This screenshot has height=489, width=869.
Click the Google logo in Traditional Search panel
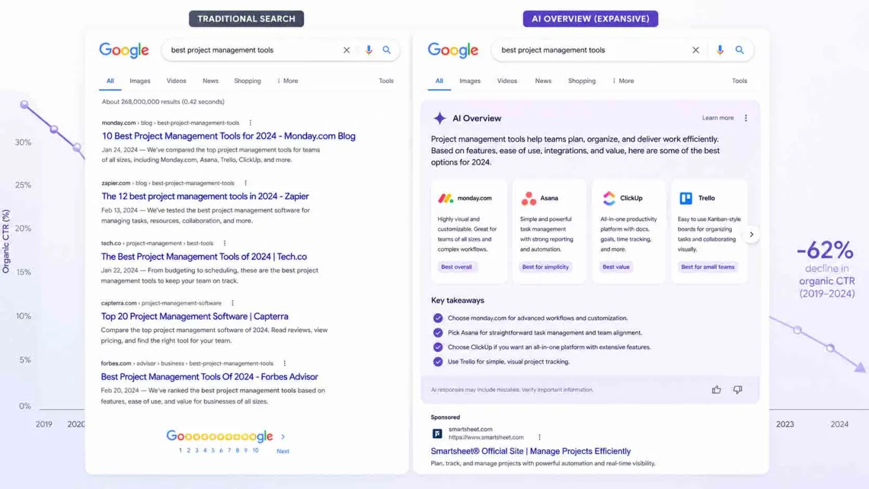(124, 50)
